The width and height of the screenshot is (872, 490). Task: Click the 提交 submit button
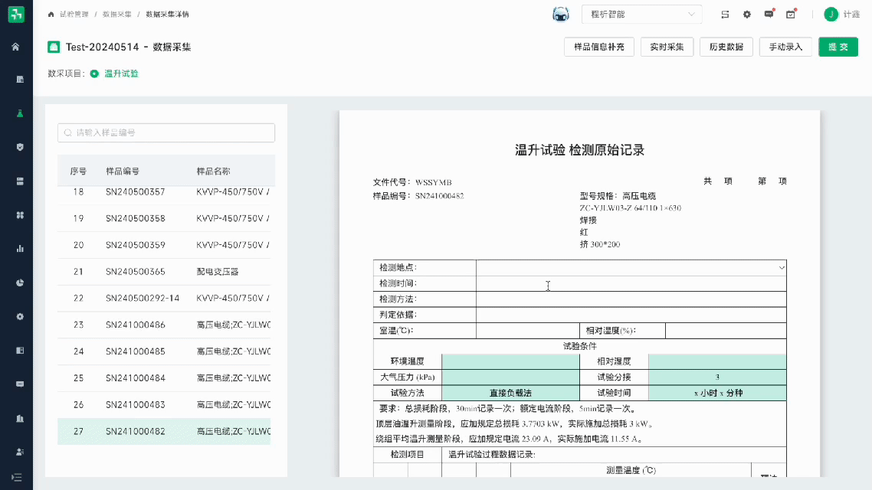pos(838,47)
